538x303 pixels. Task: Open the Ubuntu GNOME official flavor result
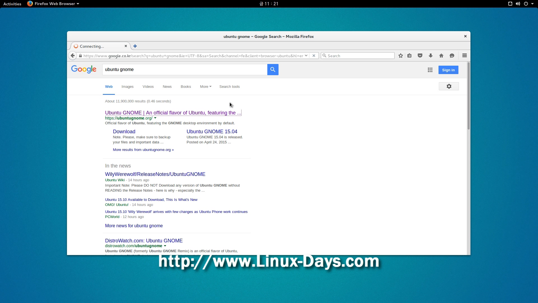tap(173, 113)
